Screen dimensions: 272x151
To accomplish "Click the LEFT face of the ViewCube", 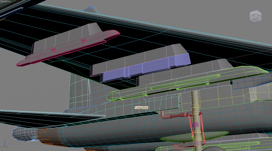I will point(254,16).
